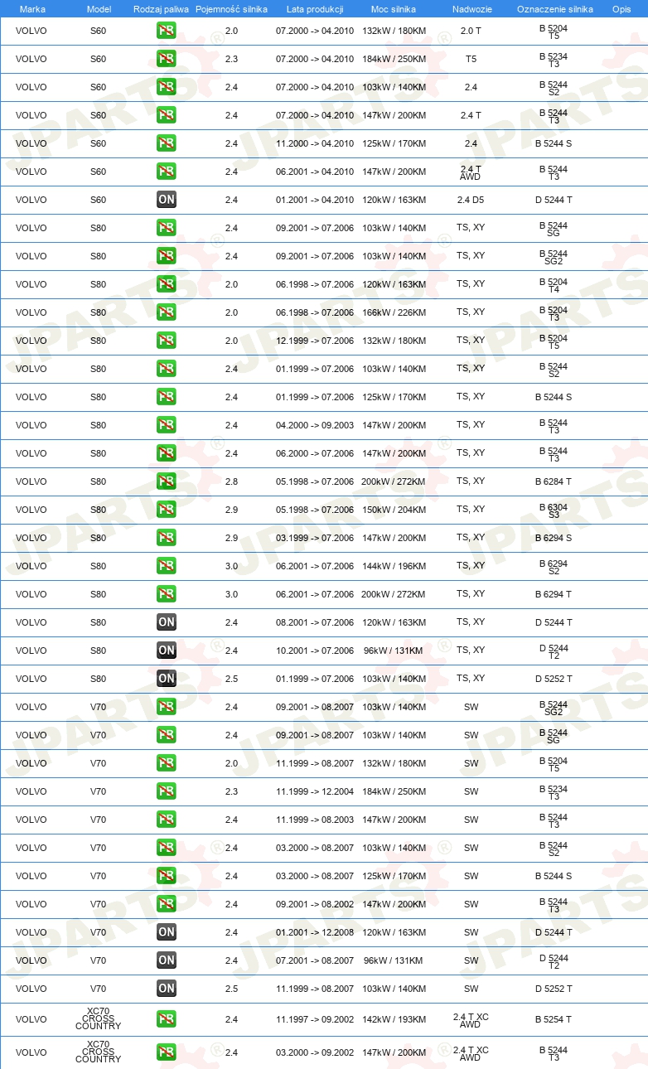
Task: Click the date range 11.2000 -> 04.2010
Action: point(315,144)
